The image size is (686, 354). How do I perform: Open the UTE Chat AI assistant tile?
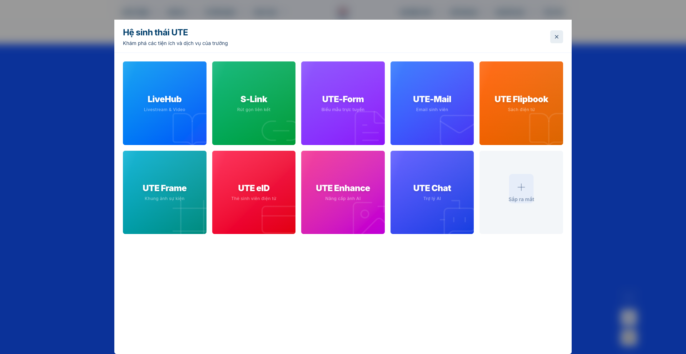tap(432, 192)
